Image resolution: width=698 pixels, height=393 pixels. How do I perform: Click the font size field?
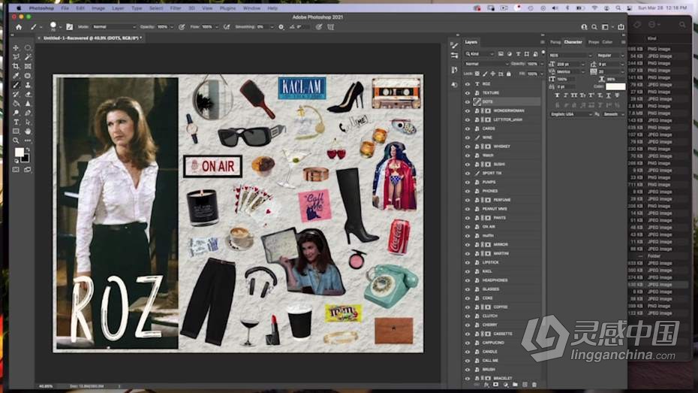point(570,64)
